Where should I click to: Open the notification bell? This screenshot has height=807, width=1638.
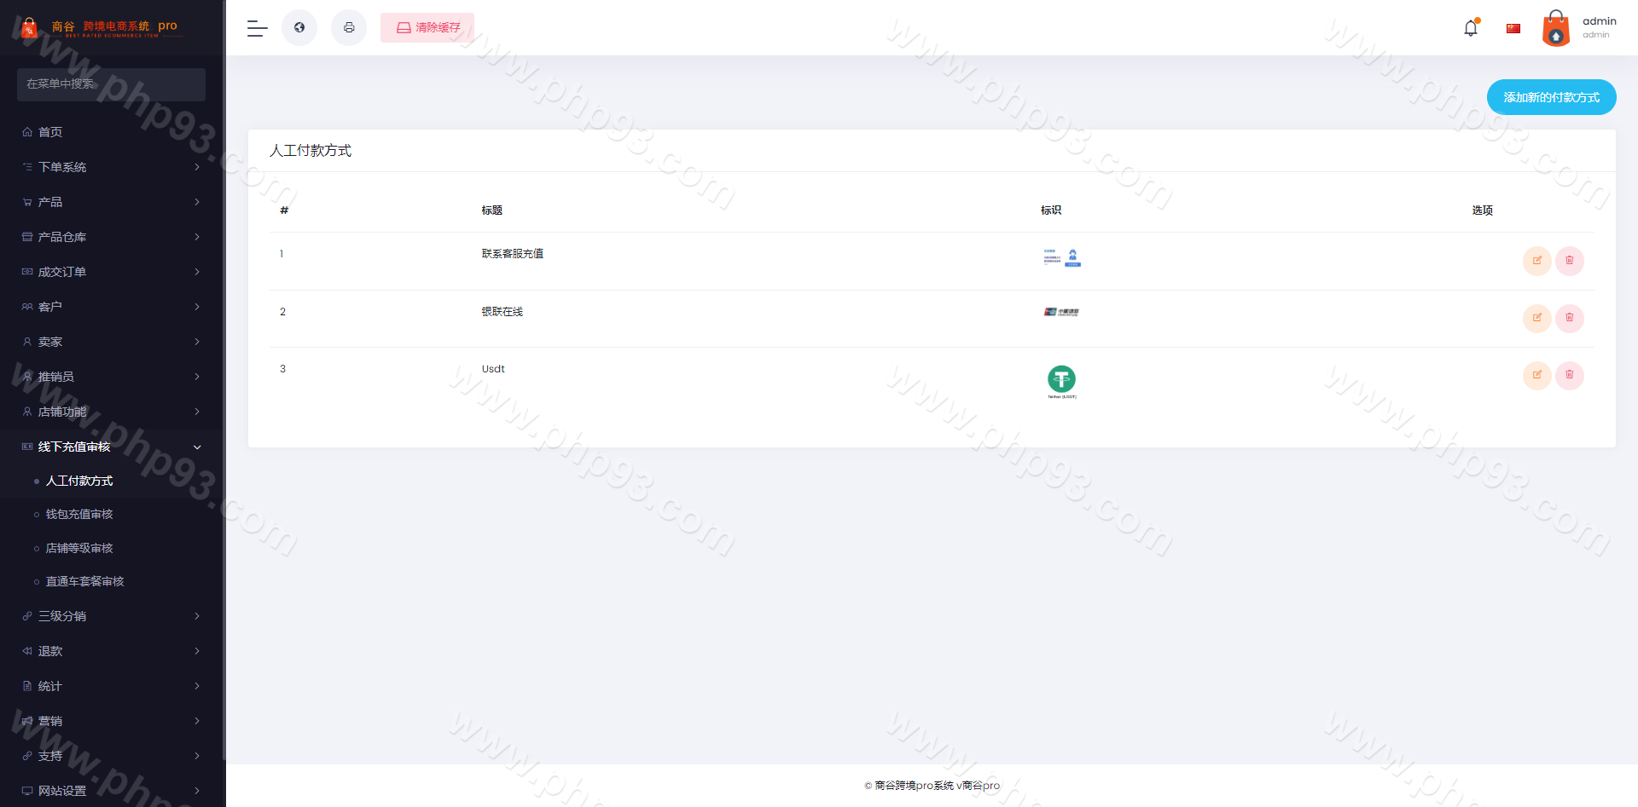[x=1471, y=28]
